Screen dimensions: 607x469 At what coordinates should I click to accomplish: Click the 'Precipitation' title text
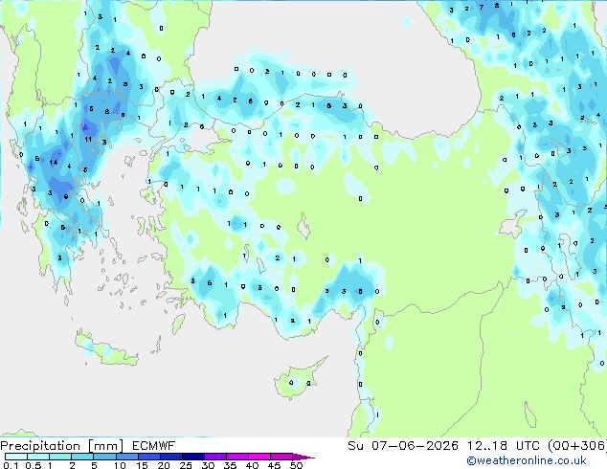coord(40,446)
